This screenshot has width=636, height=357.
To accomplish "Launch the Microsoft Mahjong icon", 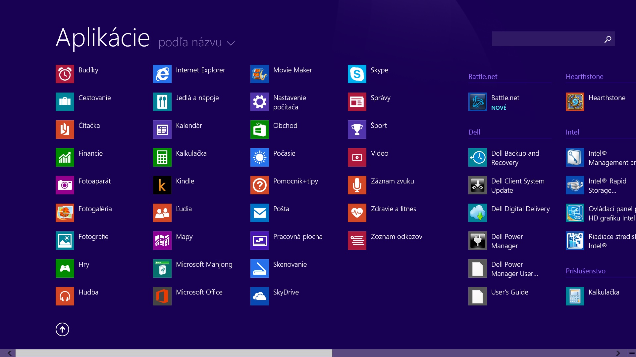I will [x=162, y=268].
